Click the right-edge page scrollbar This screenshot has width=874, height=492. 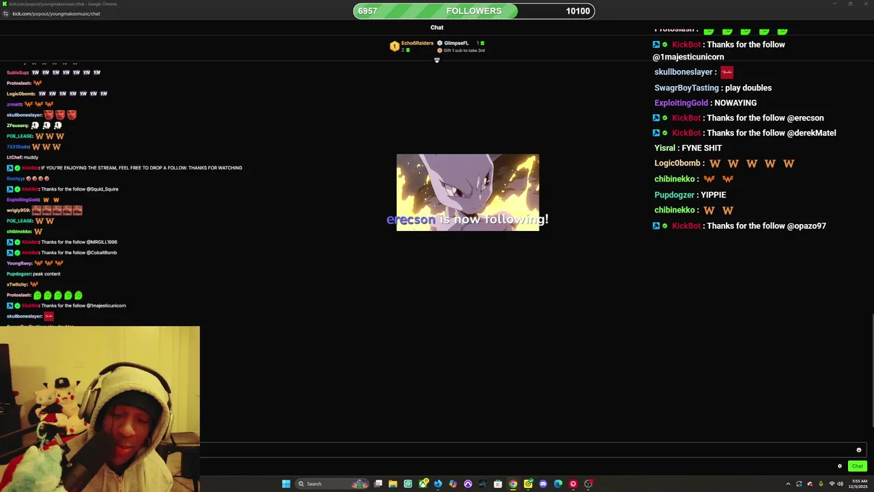click(x=872, y=369)
